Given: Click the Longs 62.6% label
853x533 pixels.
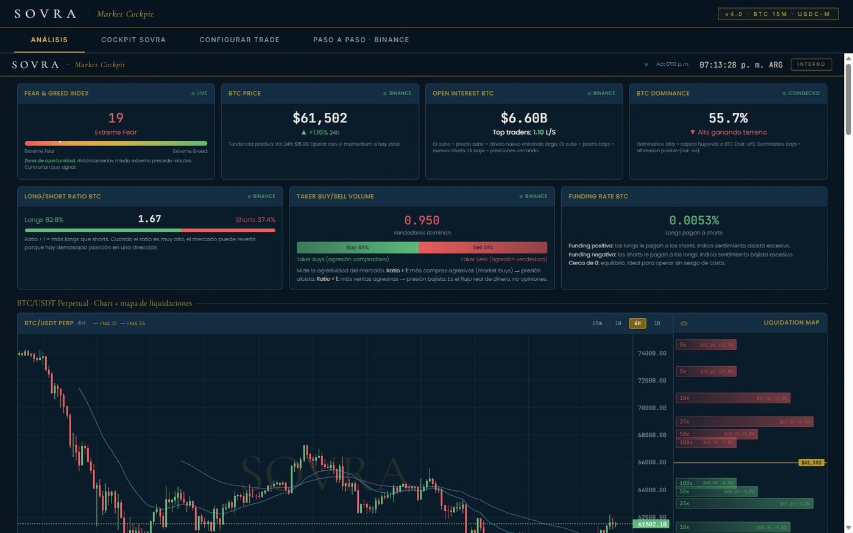Looking at the screenshot, I should [x=44, y=220].
